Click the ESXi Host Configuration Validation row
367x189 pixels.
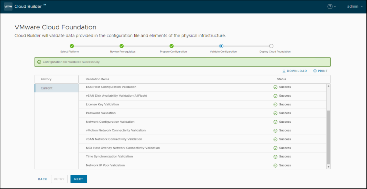tap(202, 87)
